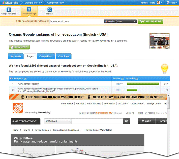Expand the Hide arrow for row 2
This screenshot has height=159, width=179.
[x=122, y=90]
